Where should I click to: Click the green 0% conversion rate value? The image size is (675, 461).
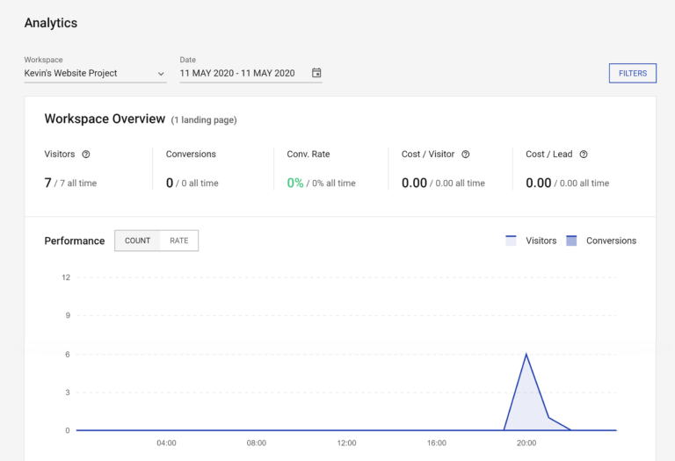tap(295, 184)
